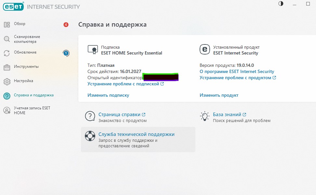Click the computer scan magnifier icon

tap(7, 39)
